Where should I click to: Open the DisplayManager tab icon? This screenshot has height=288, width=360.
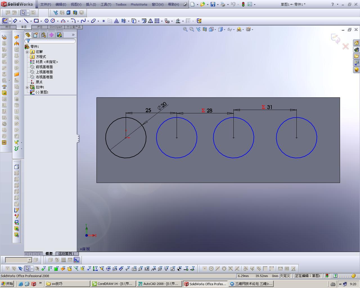59,35
